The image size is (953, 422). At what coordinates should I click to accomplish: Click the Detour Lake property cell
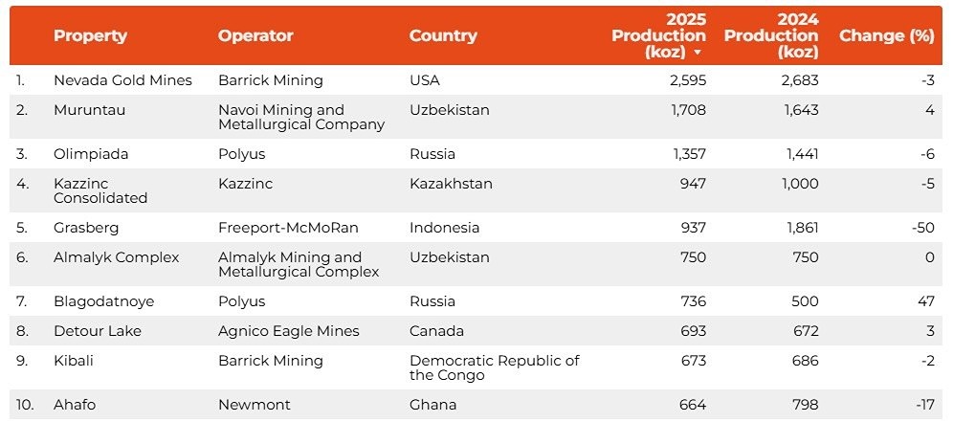click(x=97, y=331)
